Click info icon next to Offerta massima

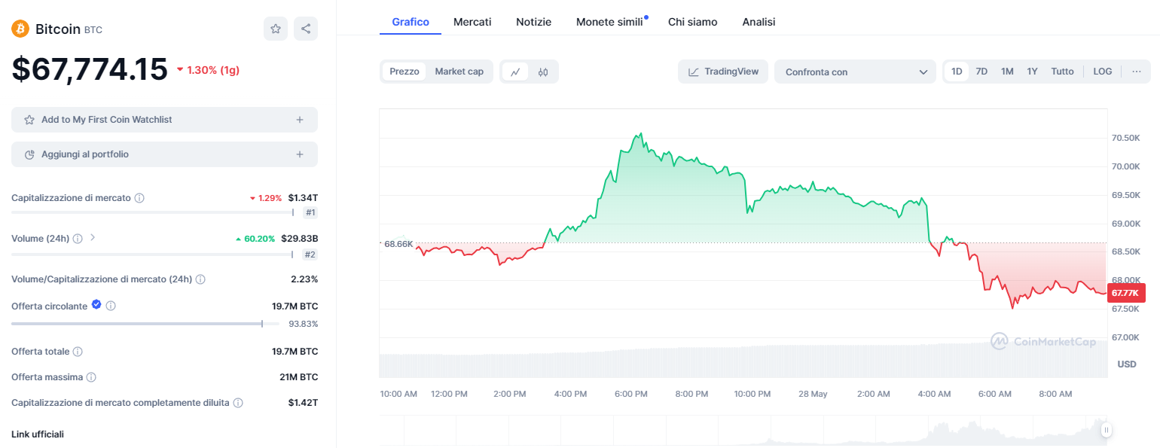coord(91,377)
